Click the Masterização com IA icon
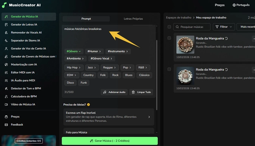The height and width of the screenshot is (146, 255). point(6,65)
